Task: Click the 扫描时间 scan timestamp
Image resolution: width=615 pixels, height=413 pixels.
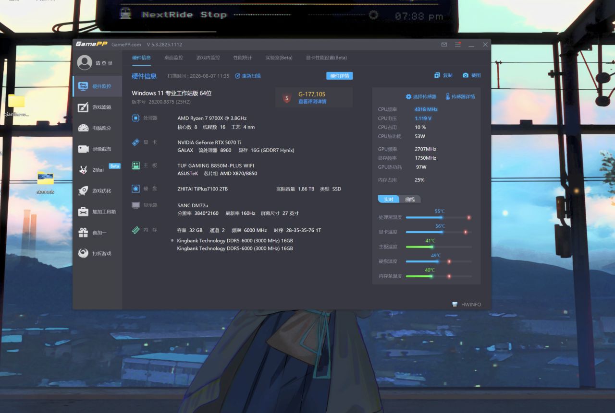Action: coord(198,76)
